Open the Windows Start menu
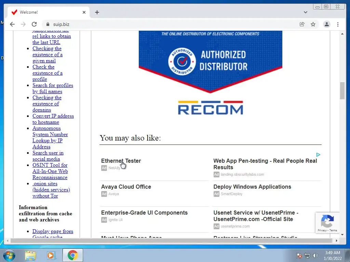This screenshot has width=350, height=262. click(x=9, y=255)
